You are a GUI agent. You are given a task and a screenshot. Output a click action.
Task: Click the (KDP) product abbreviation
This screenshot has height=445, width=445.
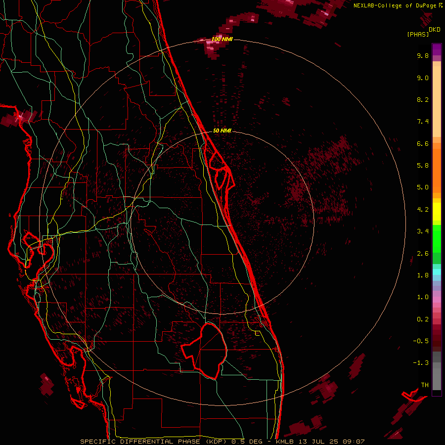pyautogui.click(x=217, y=442)
